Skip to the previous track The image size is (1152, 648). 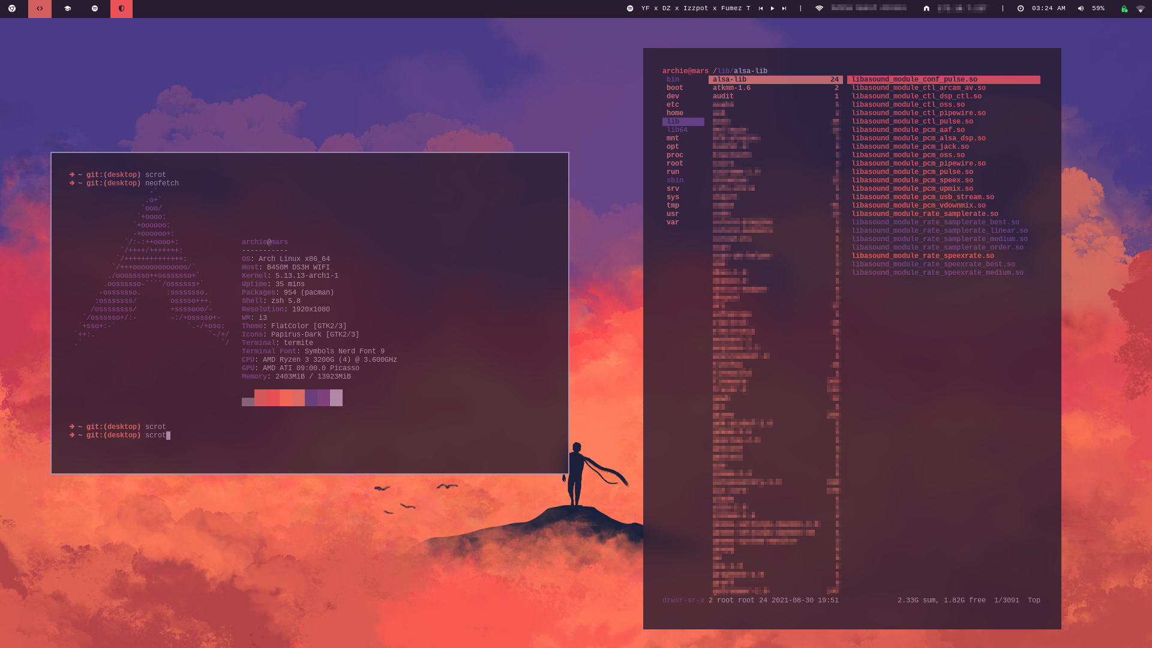(x=761, y=8)
